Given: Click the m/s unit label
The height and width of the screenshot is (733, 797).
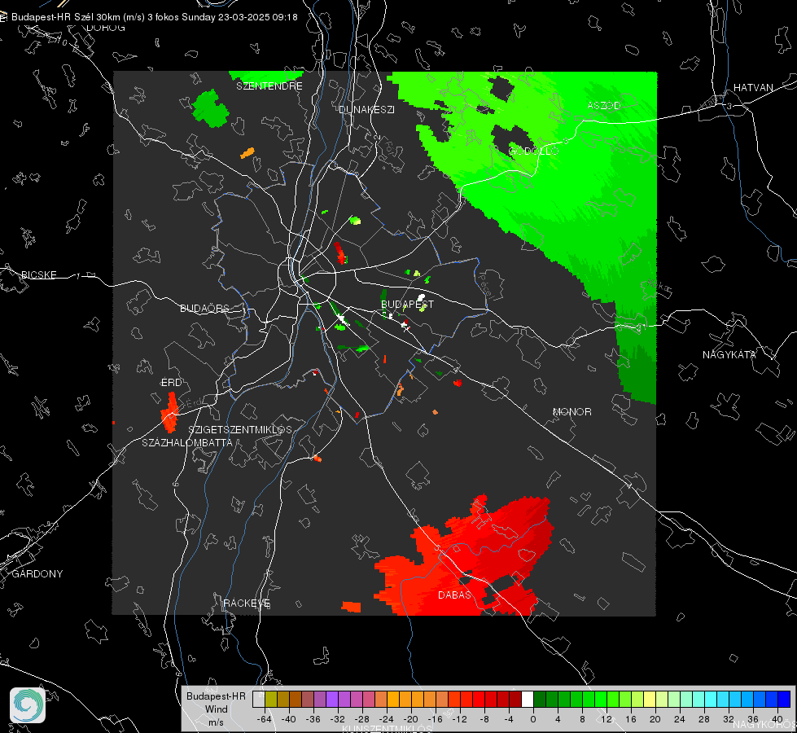Looking at the screenshot, I should pyautogui.click(x=216, y=722).
